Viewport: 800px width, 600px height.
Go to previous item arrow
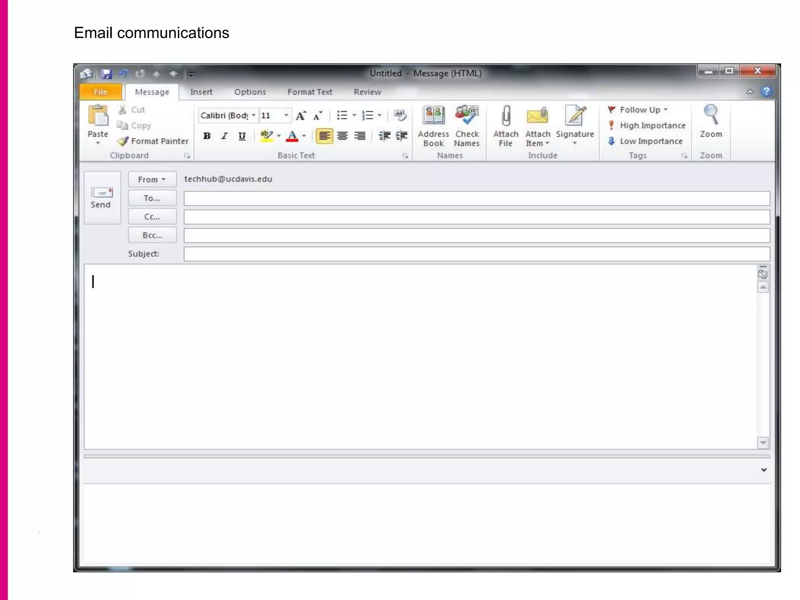[156, 73]
